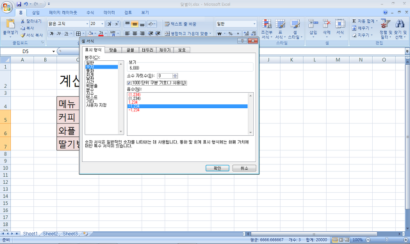Click the percent style % button
The image size is (410, 244).
click(x=231, y=33)
